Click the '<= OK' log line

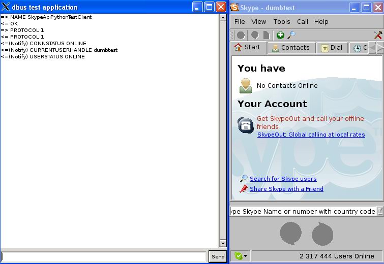[9, 24]
